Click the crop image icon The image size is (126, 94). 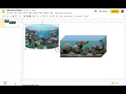[57, 16]
